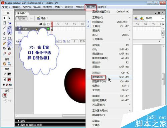This screenshot has height=128, width=167.
Task: Switch to the 未命名-1* document tab
Action: (x=22, y=13)
